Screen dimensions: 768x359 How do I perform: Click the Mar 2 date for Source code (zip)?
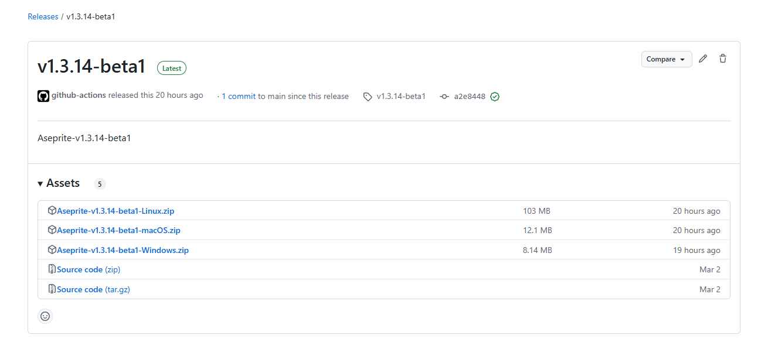pyautogui.click(x=710, y=269)
